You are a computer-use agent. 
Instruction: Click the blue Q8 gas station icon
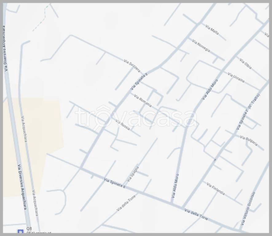pyautogui.click(x=21, y=232)
